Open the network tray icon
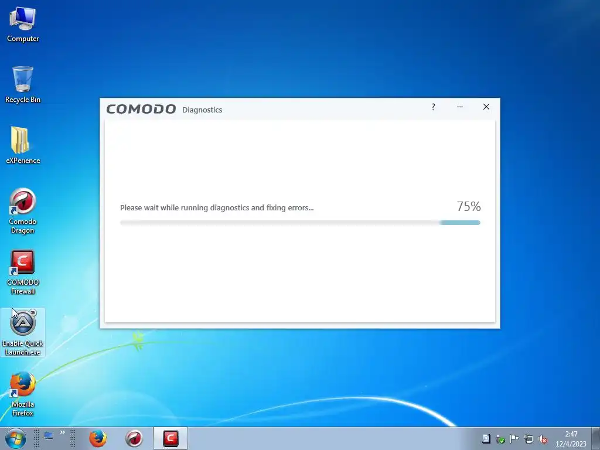 (529, 439)
